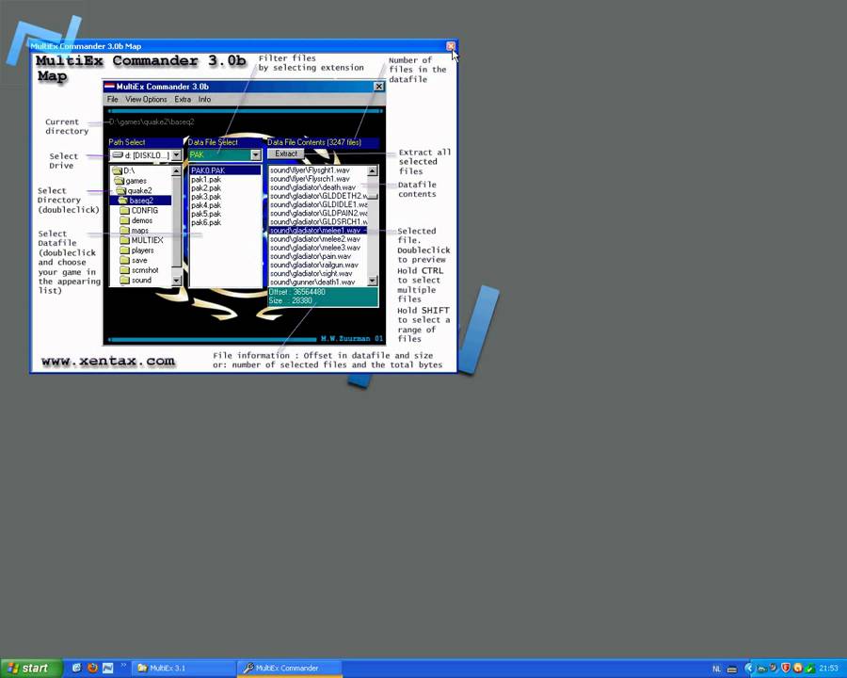This screenshot has height=678, width=847.
Task: Launch Firefox from the quick launch bar
Action: (x=92, y=669)
